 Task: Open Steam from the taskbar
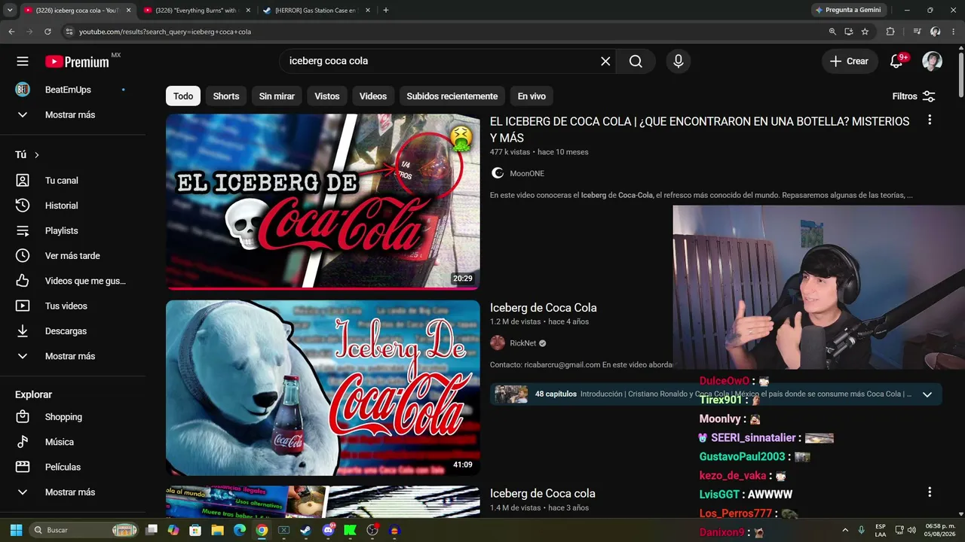coord(305,530)
